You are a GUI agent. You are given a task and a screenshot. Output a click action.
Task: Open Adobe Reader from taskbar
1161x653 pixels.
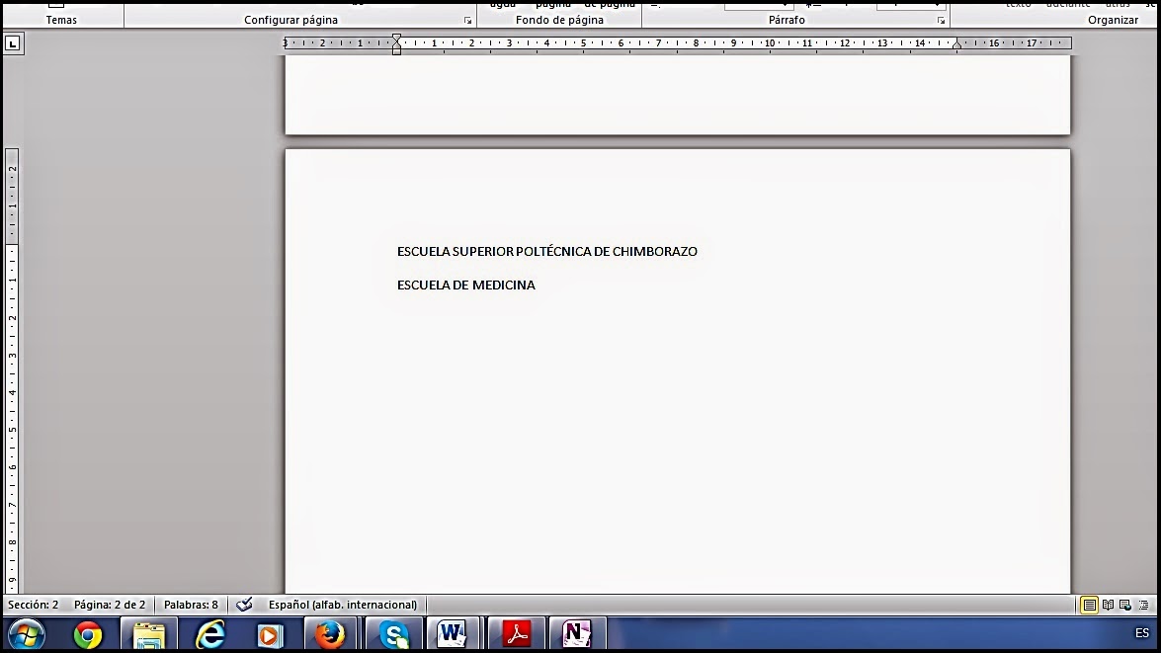tap(516, 634)
